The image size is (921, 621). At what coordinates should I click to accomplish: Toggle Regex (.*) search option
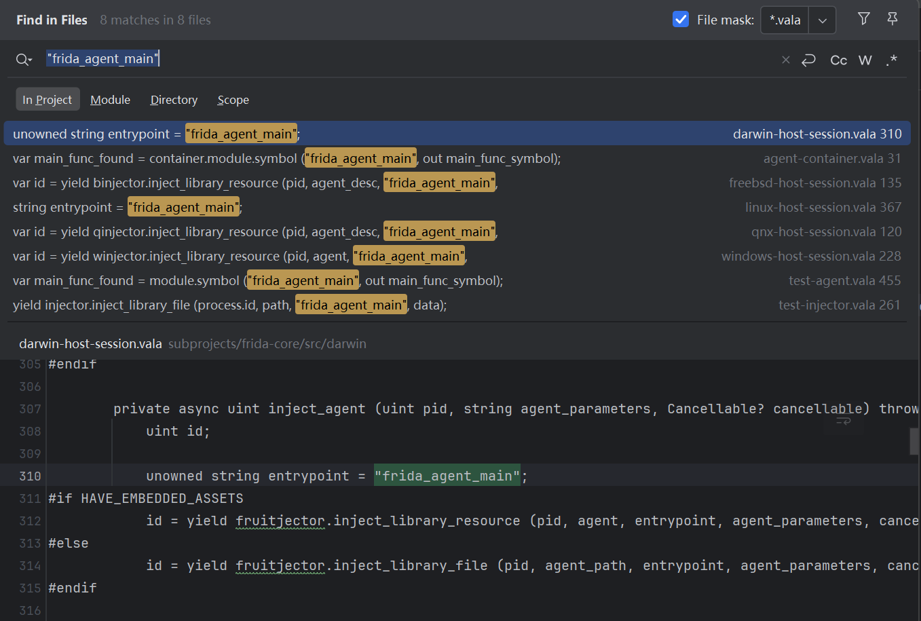point(891,60)
